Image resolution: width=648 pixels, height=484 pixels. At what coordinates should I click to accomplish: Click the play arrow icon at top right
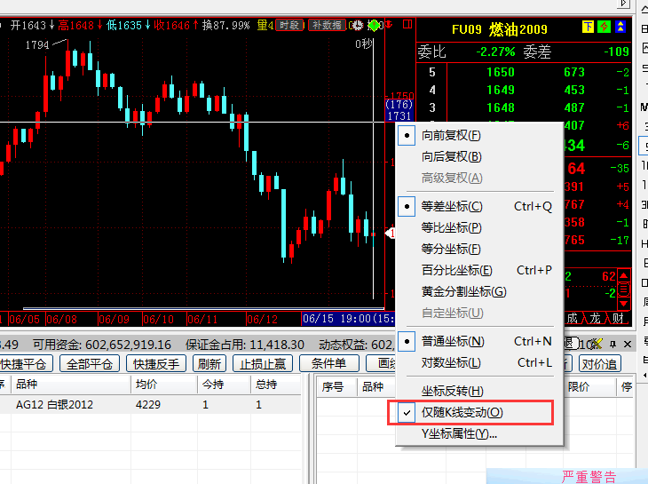tap(623, 4)
